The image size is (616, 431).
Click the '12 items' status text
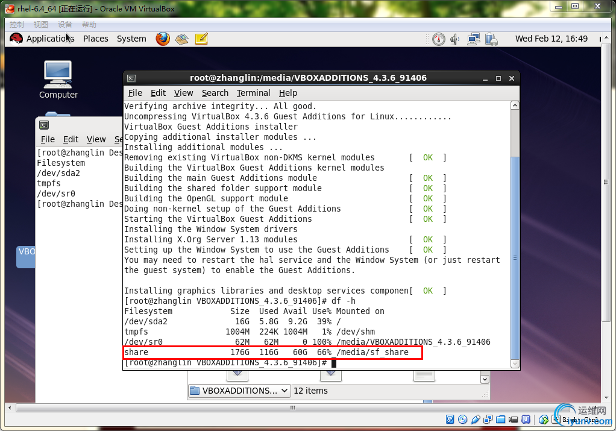pyautogui.click(x=310, y=391)
